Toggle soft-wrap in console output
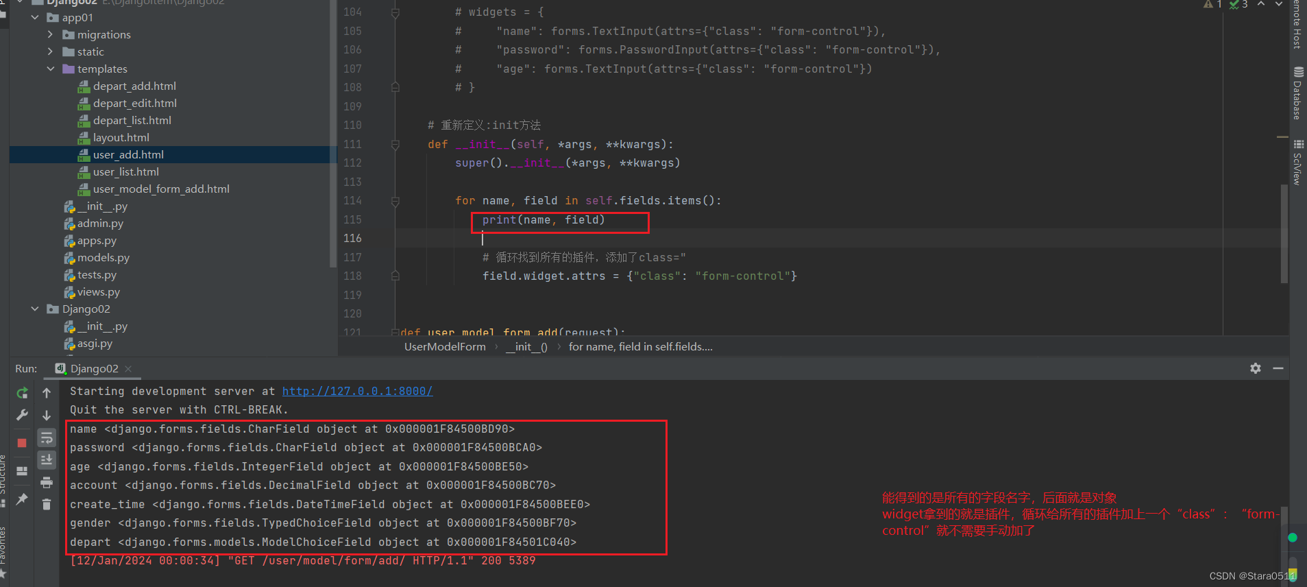Viewport: 1307px width, 587px height. [x=47, y=438]
